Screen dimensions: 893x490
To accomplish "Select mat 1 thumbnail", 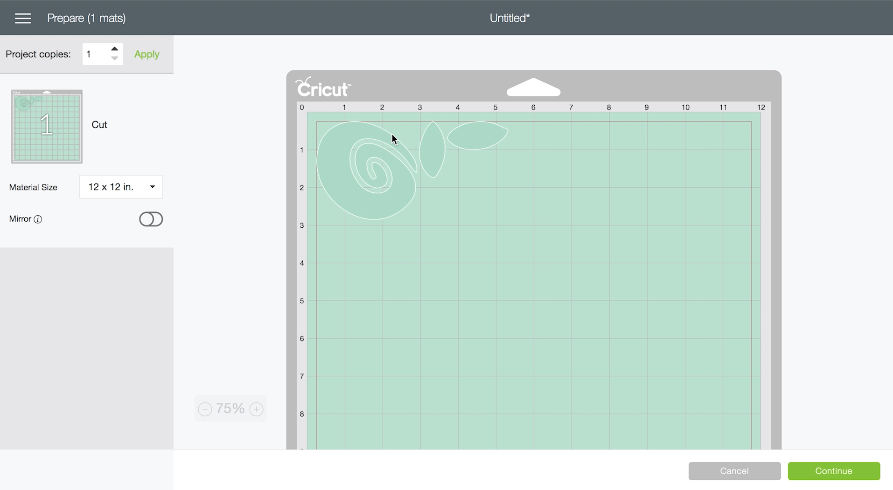I will [x=47, y=126].
